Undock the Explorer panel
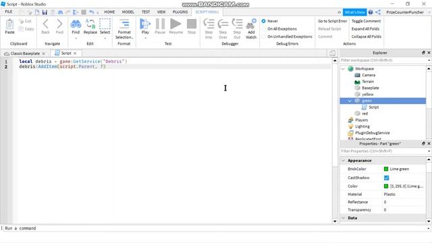 [423, 53]
